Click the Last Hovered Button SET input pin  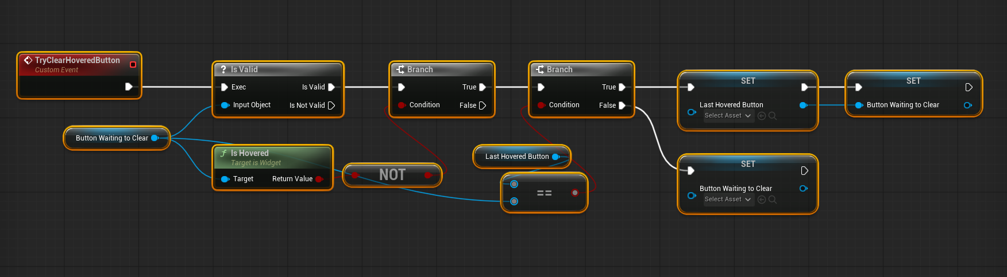pos(692,112)
